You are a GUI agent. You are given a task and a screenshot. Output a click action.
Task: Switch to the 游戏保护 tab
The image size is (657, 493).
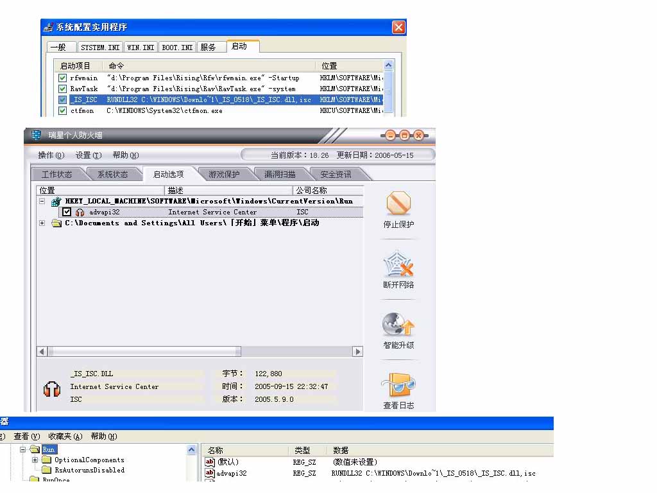coord(224,175)
